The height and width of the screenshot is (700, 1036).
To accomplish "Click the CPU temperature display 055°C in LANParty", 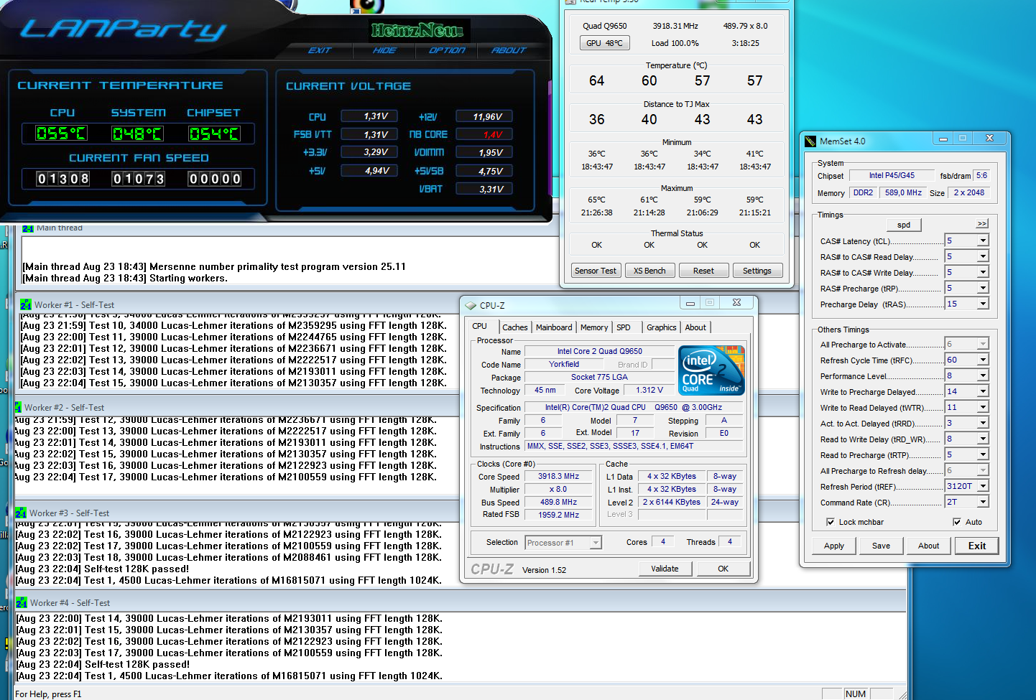I will 61,134.
